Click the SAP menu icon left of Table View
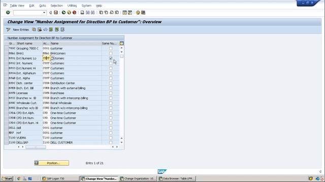The image size is (325, 182). point(5,5)
